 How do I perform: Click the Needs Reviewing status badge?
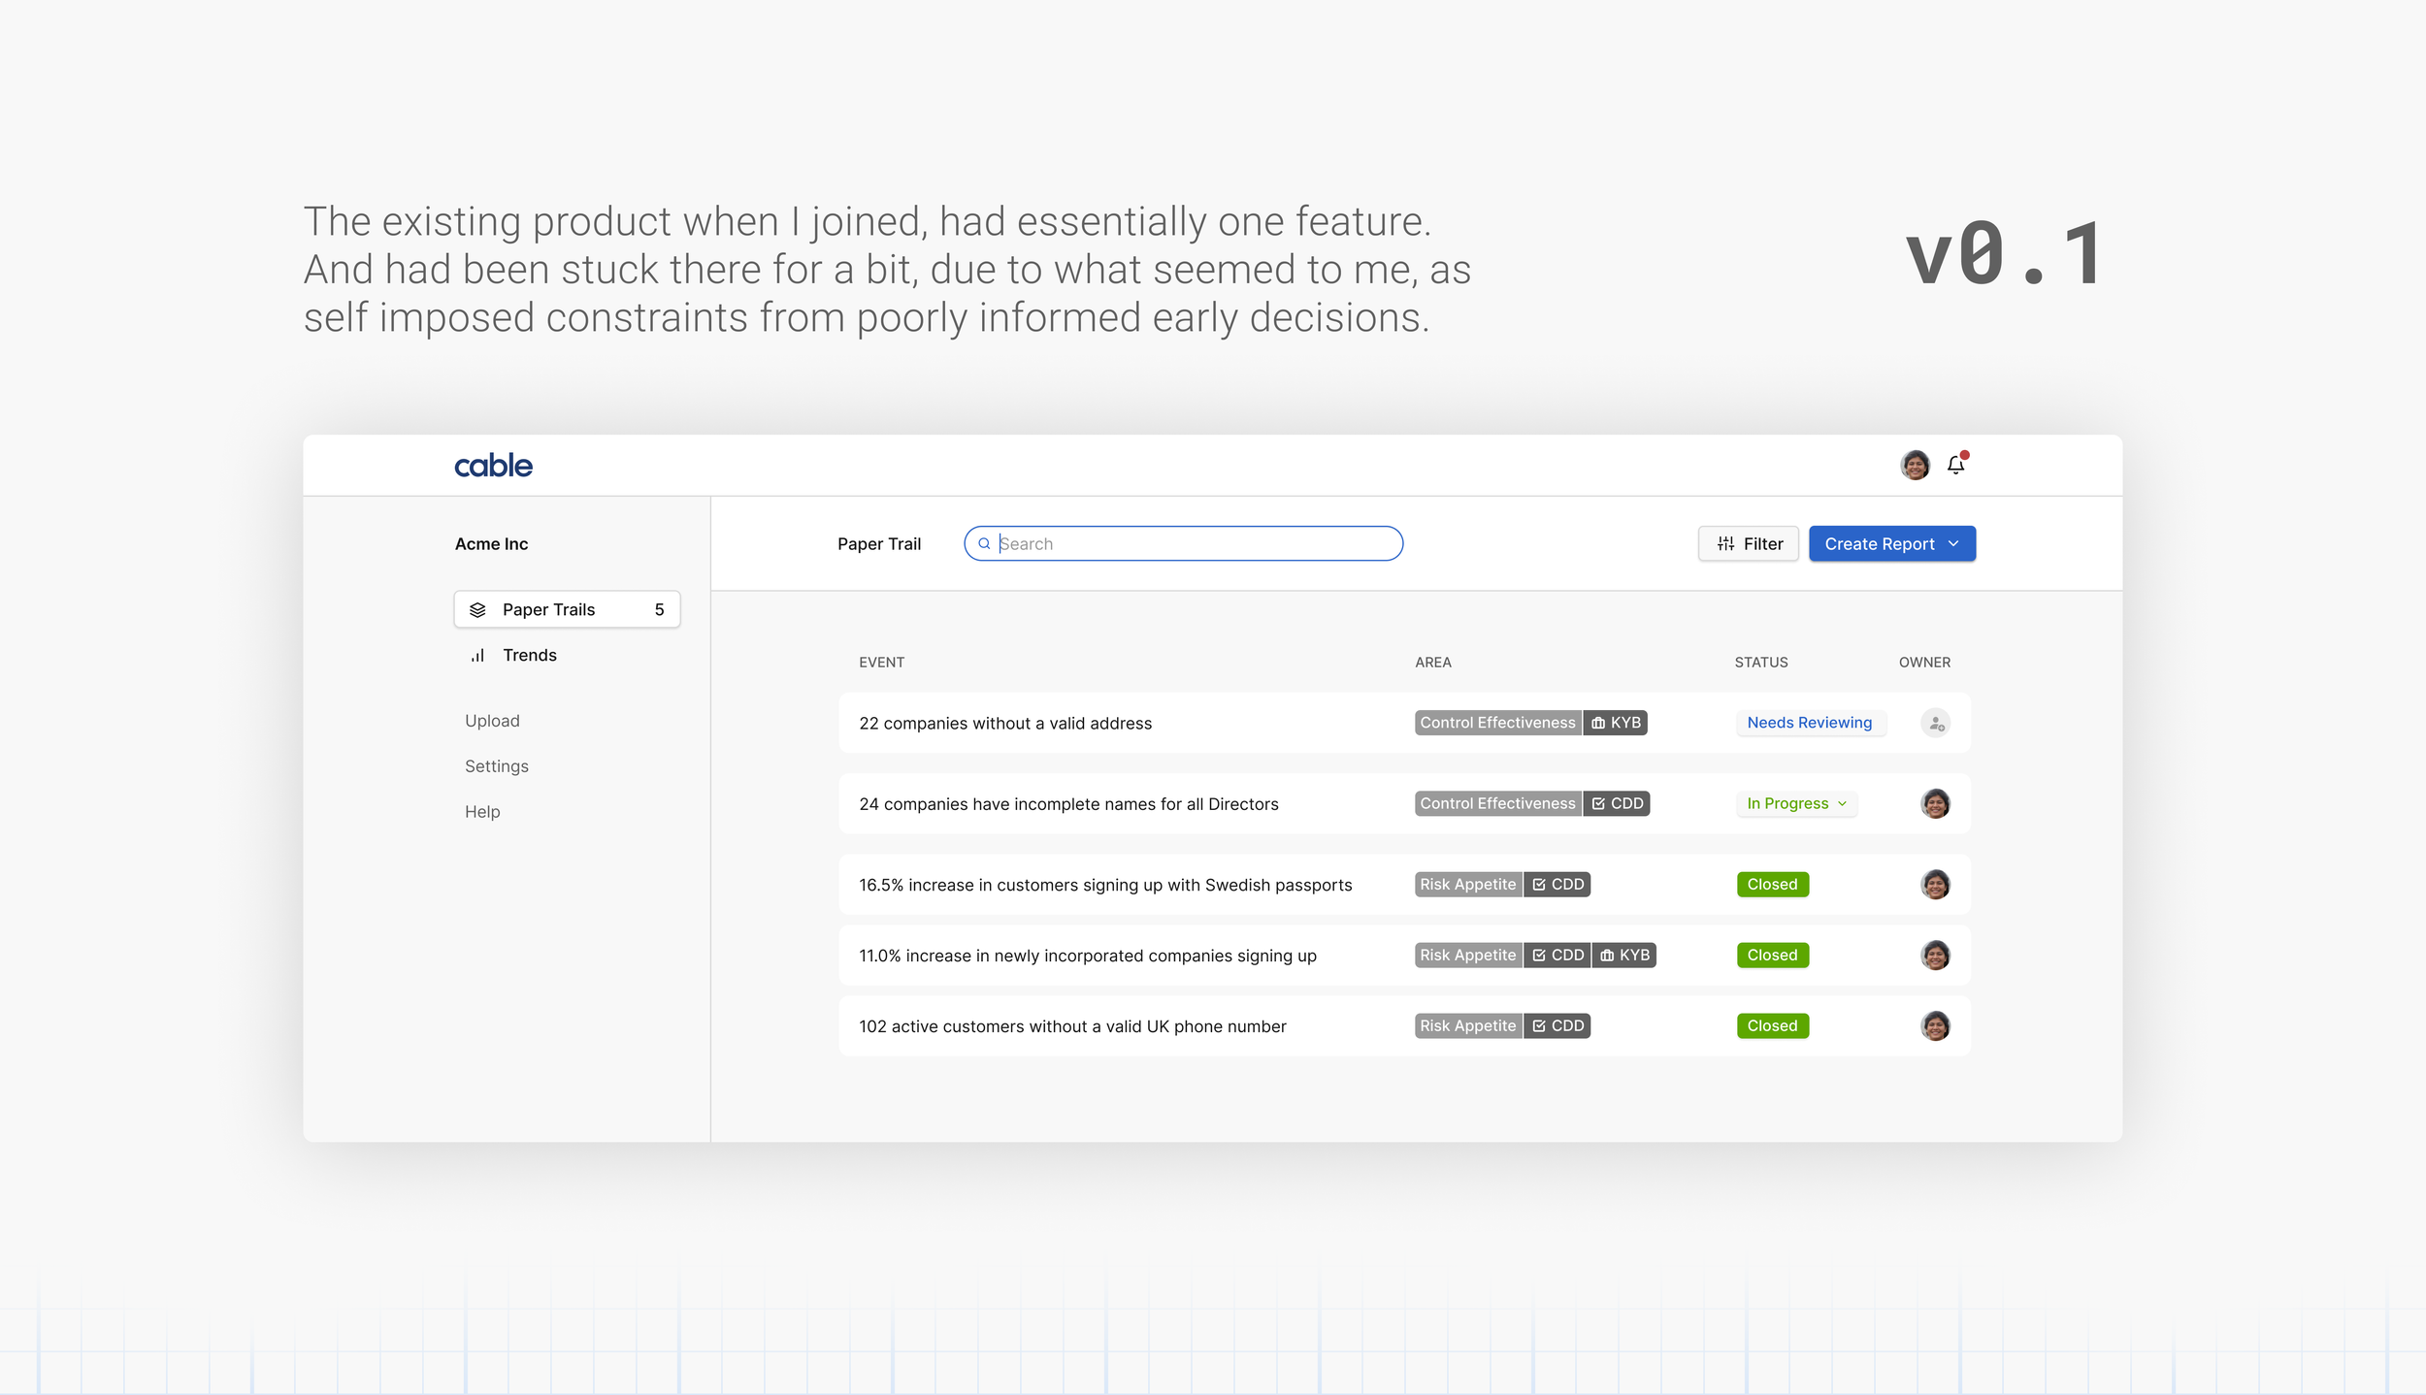[x=1809, y=724]
